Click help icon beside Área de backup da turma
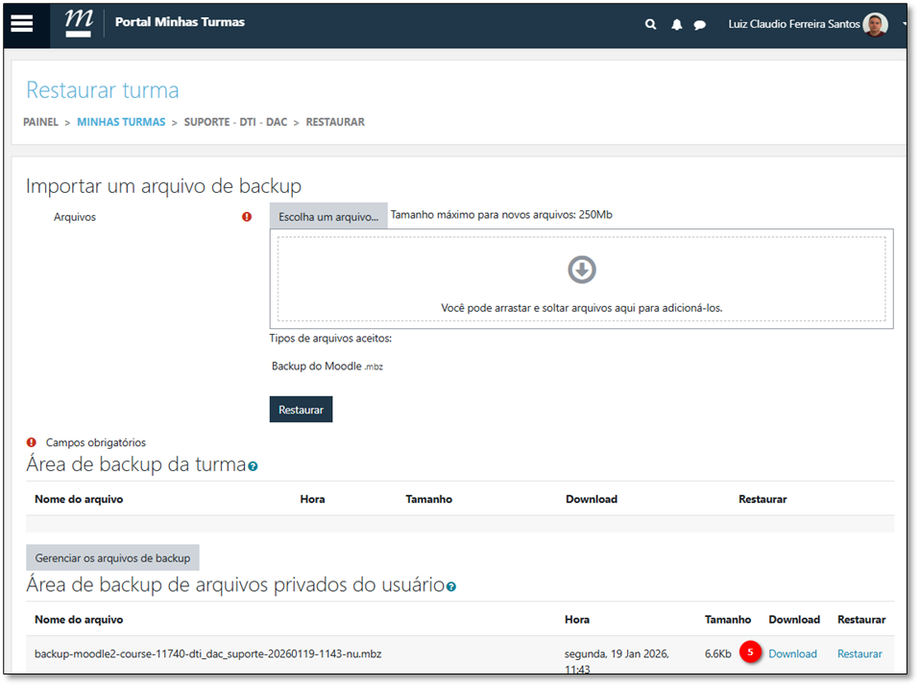This screenshot has width=920, height=686. 253,466
